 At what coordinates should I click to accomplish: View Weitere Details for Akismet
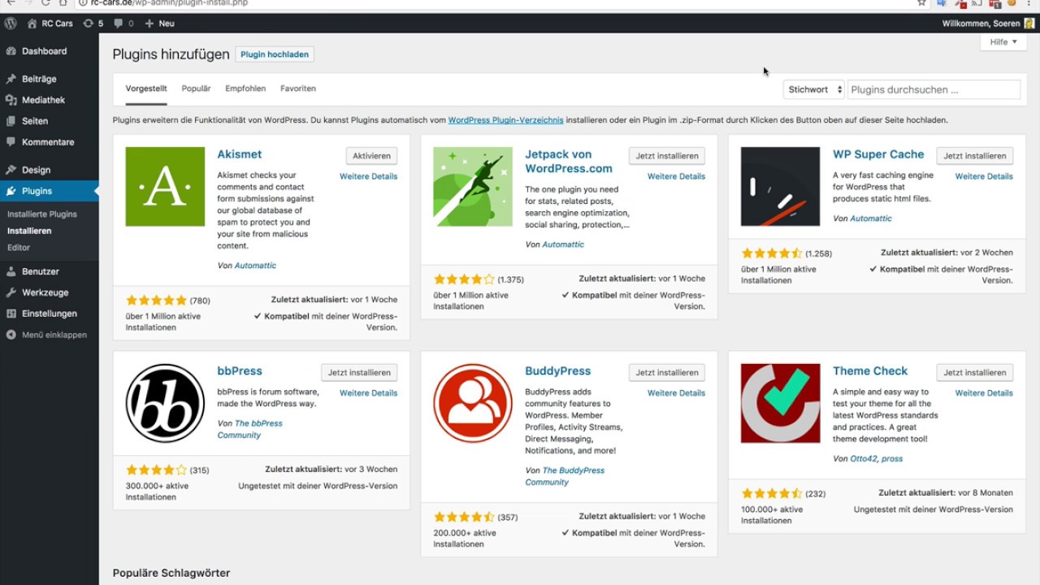click(x=369, y=176)
